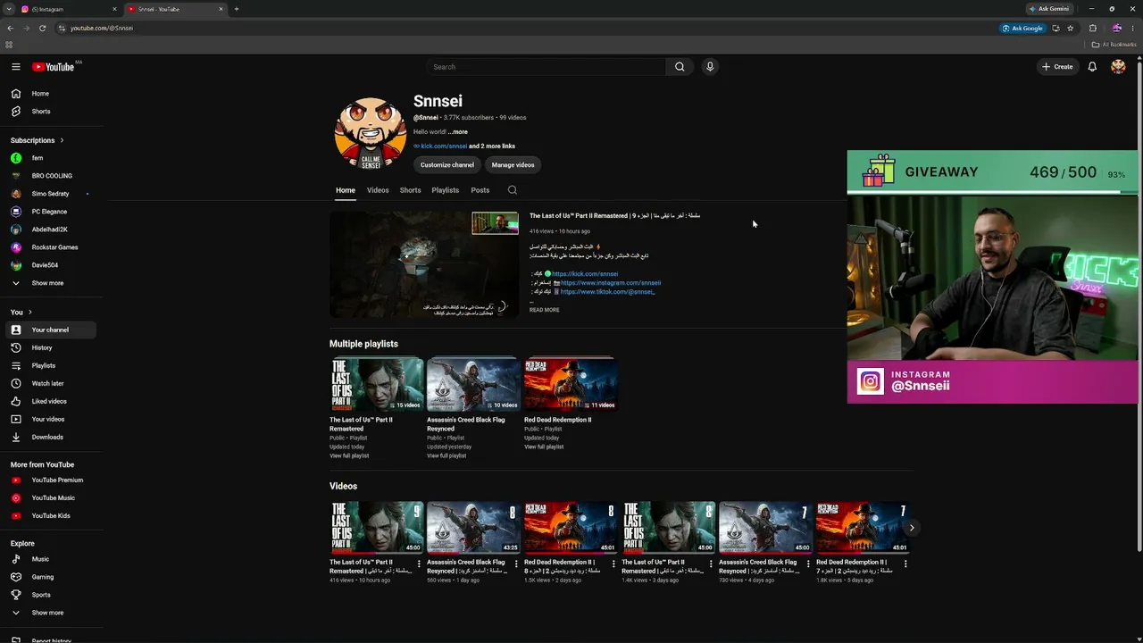The height and width of the screenshot is (643, 1143).
Task: Open YouTube Kids link
Action: [50, 516]
